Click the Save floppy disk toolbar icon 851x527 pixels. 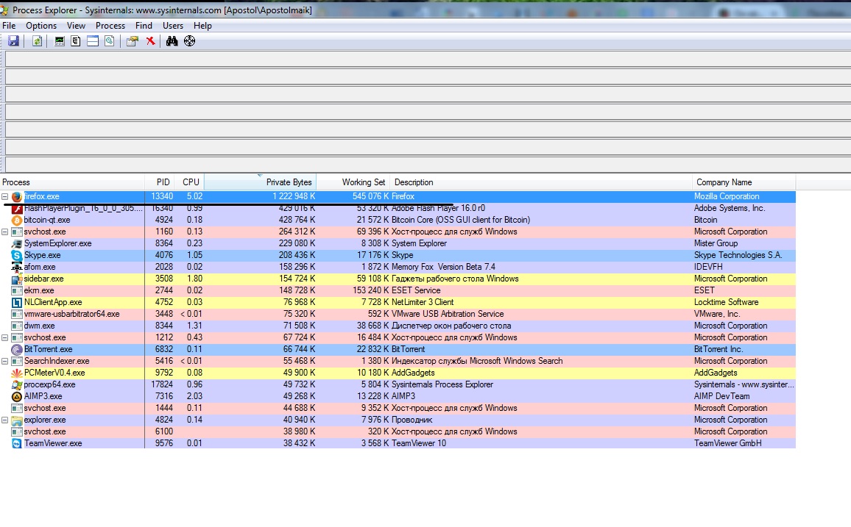tap(13, 41)
